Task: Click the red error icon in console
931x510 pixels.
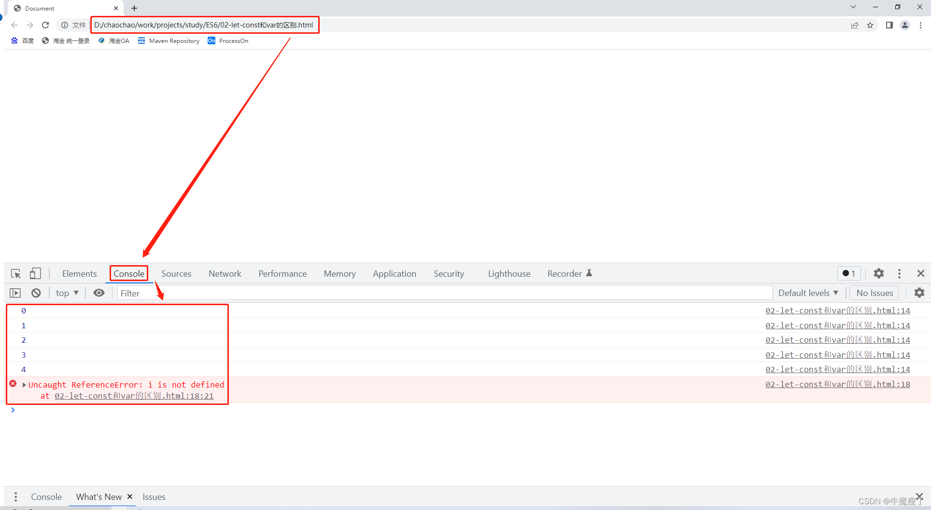Action: click(13, 384)
